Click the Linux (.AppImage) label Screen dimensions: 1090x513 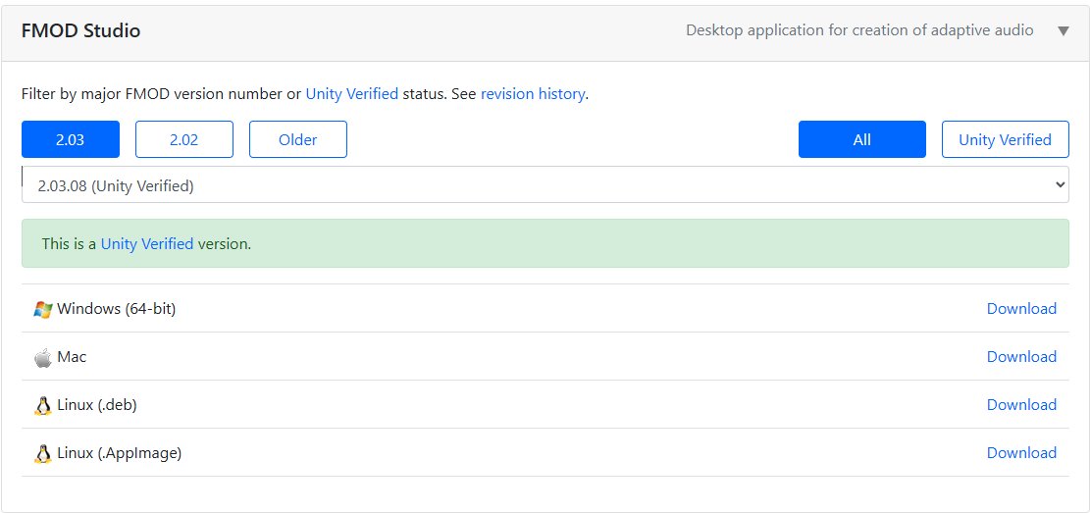click(x=120, y=452)
